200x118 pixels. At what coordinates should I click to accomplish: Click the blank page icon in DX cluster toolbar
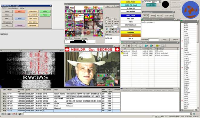pyautogui.click(x=140, y=46)
